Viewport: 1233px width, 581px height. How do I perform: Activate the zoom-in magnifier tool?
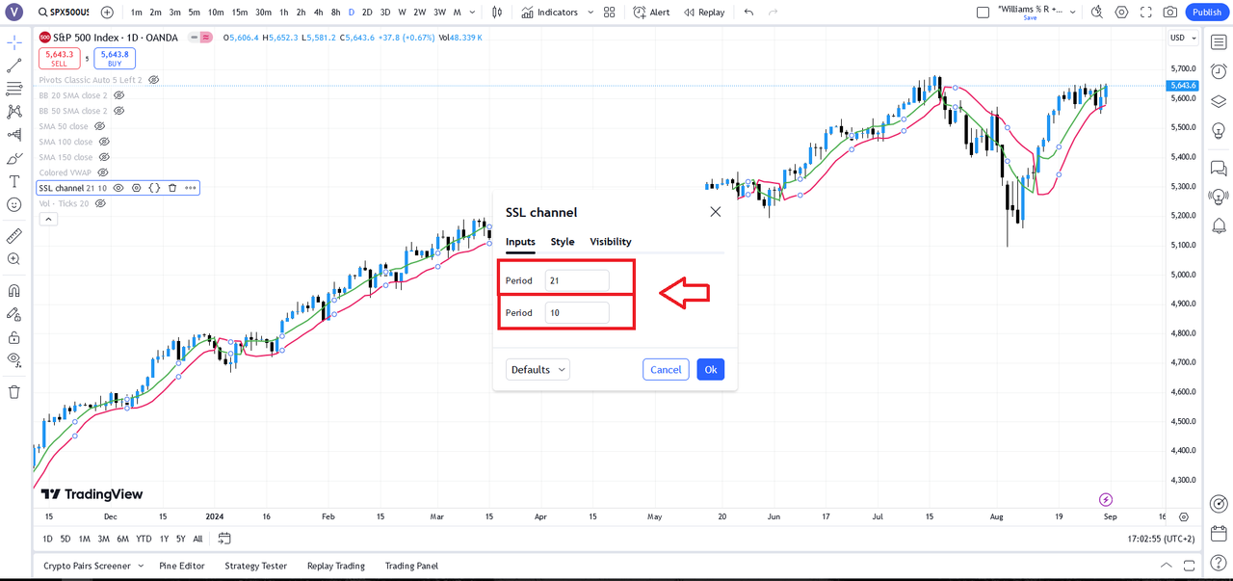pyautogui.click(x=14, y=259)
